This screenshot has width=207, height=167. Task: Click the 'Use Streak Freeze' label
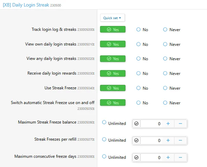click(60, 88)
